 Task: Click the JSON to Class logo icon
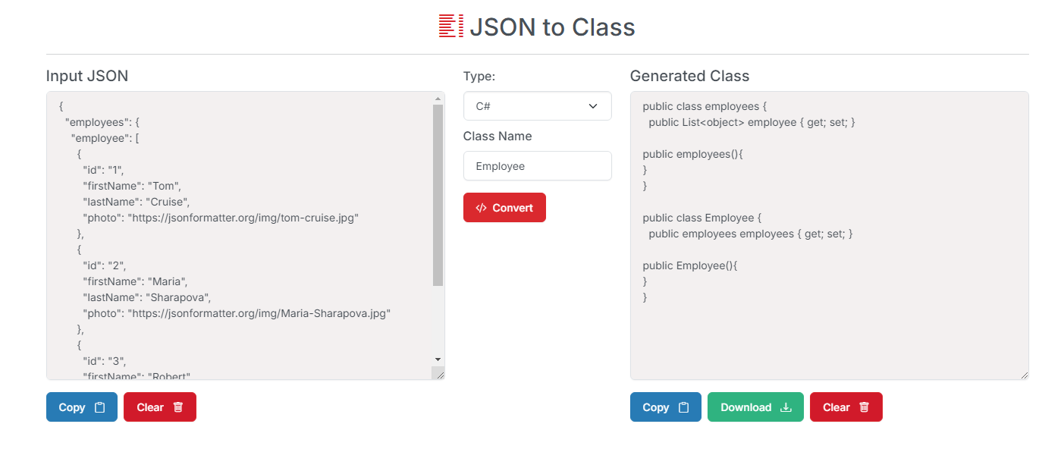tap(450, 26)
